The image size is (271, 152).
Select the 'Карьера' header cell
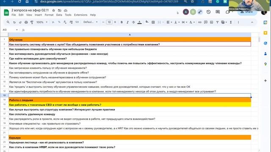click(x=130, y=138)
